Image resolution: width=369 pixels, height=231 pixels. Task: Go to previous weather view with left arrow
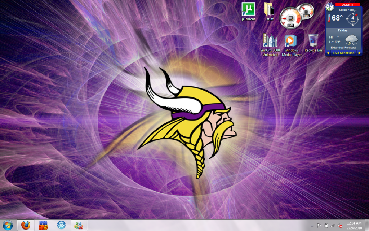click(328, 53)
